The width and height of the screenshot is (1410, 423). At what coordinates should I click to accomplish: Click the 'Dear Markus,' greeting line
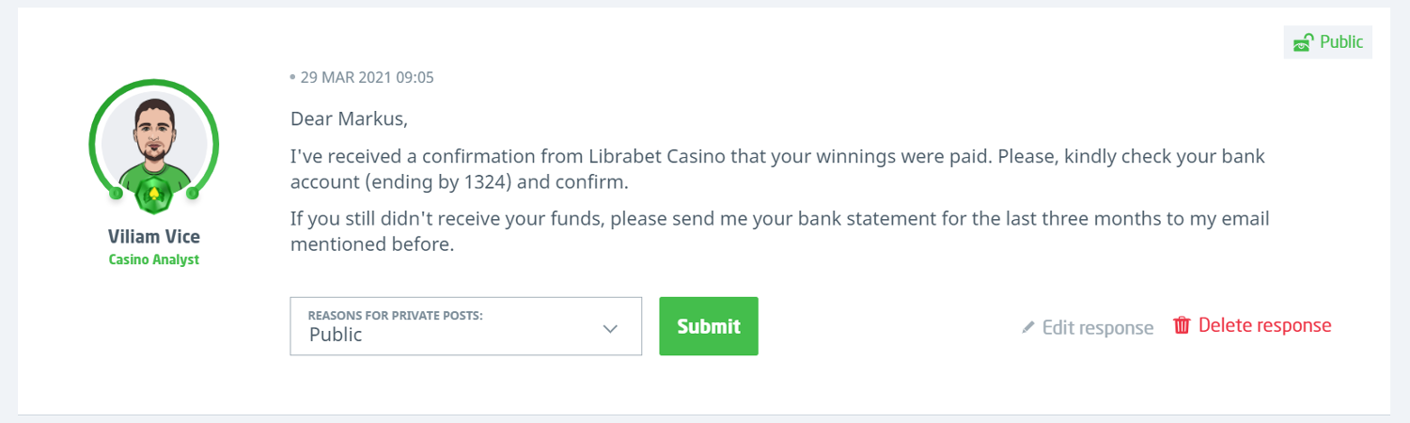click(x=350, y=119)
